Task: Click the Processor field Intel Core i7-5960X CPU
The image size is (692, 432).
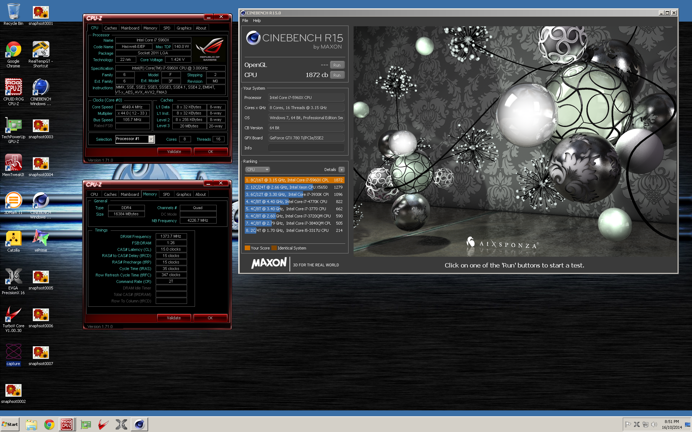Action: [306, 98]
